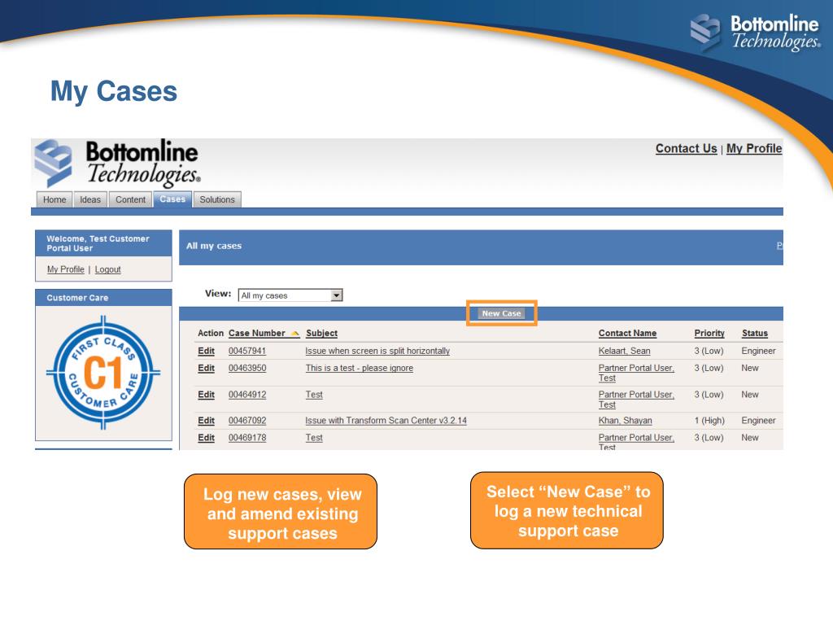Screen dimensions: 833x625
Task: Open case number 00463950
Action: [247, 368]
